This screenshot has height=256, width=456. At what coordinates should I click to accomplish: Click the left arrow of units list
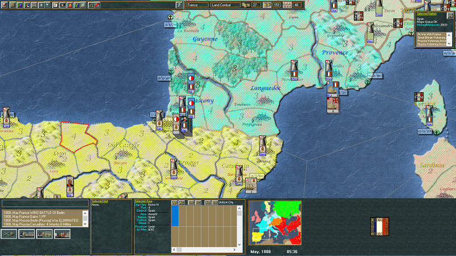(x=174, y=250)
